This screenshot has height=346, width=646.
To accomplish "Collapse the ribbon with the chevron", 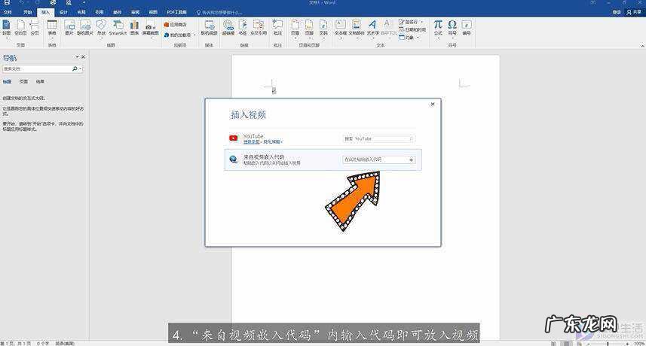I will coord(642,46).
